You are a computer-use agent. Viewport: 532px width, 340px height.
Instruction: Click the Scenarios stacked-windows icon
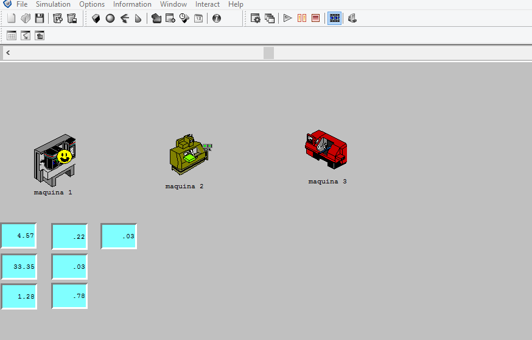pyautogui.click(x=270, y=18)
